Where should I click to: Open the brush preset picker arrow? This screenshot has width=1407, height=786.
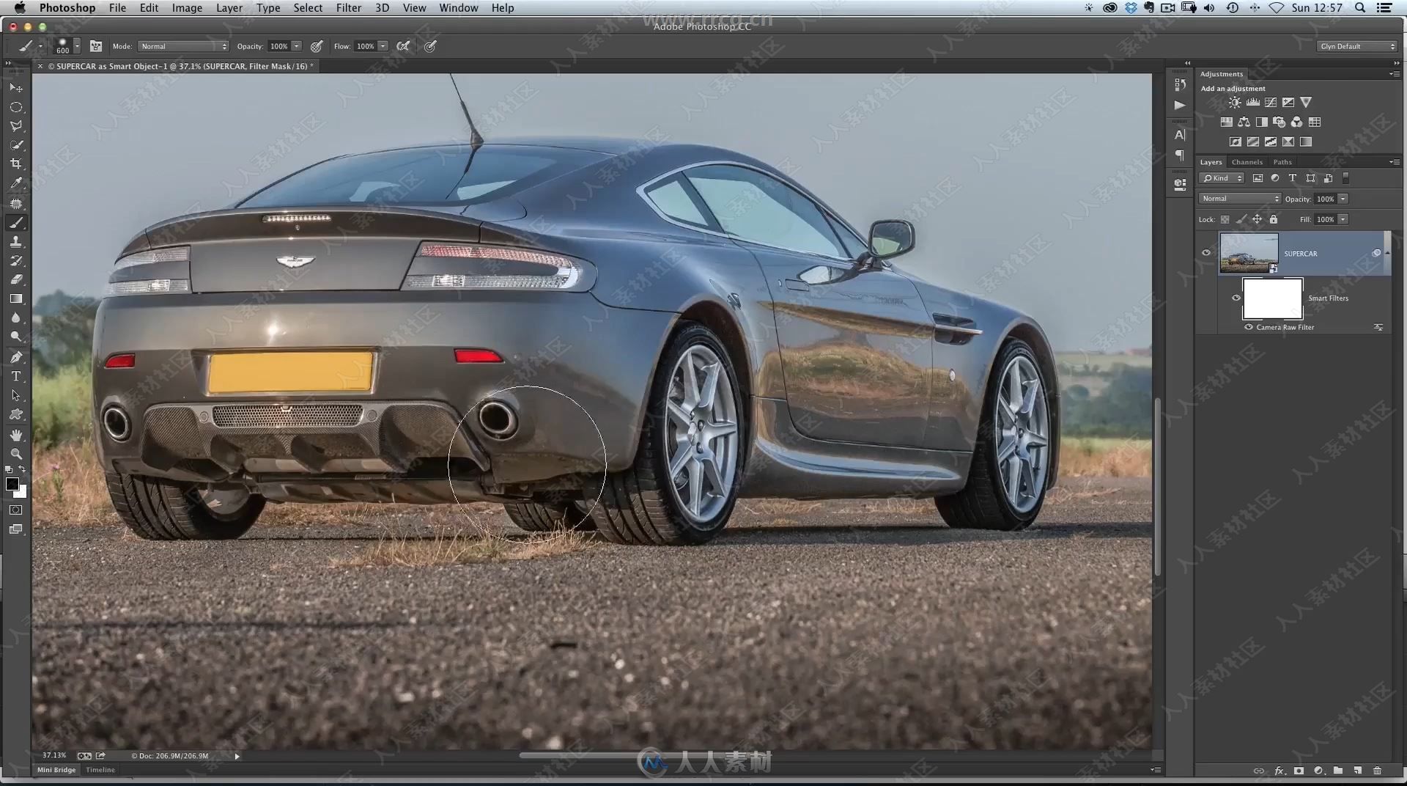coord(77,46)
